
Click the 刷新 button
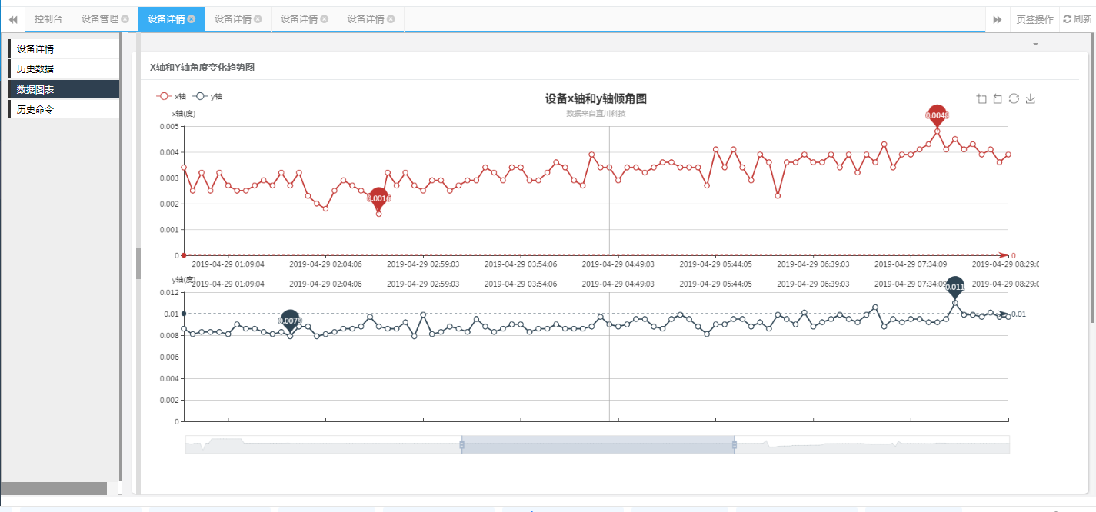(1078, 19)
